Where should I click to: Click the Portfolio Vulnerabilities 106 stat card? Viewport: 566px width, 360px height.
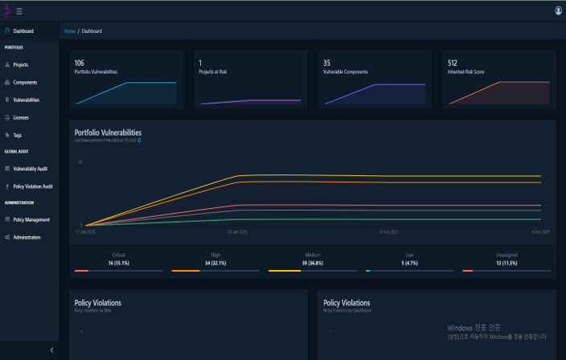pyautogui.click(x=126, y=80)
